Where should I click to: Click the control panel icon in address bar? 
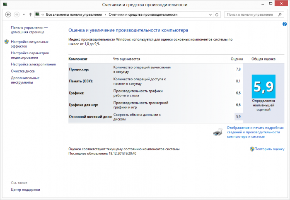pos(38,14)
